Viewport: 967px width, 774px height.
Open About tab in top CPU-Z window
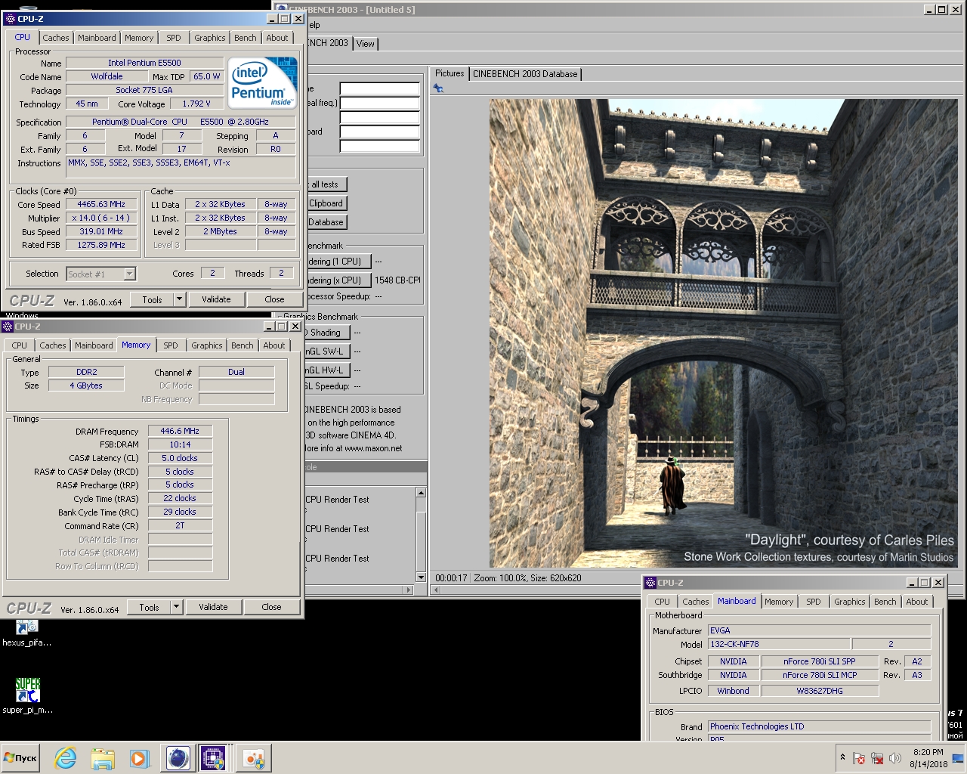(277, 38)
